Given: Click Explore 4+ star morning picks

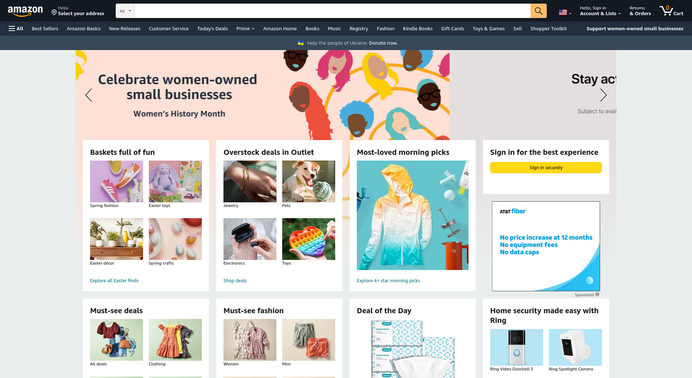Looking at the screenshot, I should (x=388, y=280).
